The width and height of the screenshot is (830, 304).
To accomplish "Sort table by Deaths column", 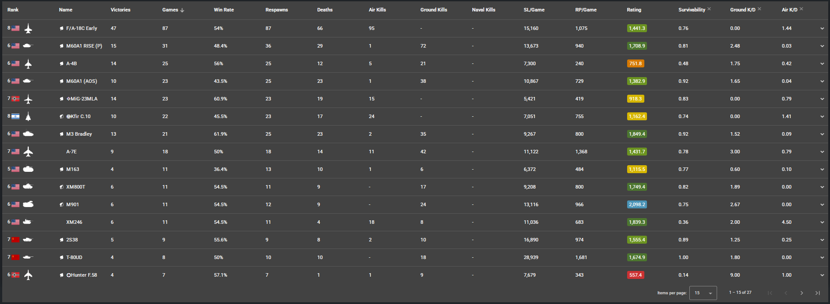I will [325, 10].
